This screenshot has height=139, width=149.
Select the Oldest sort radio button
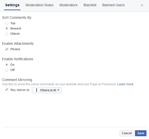pos(7,33)
